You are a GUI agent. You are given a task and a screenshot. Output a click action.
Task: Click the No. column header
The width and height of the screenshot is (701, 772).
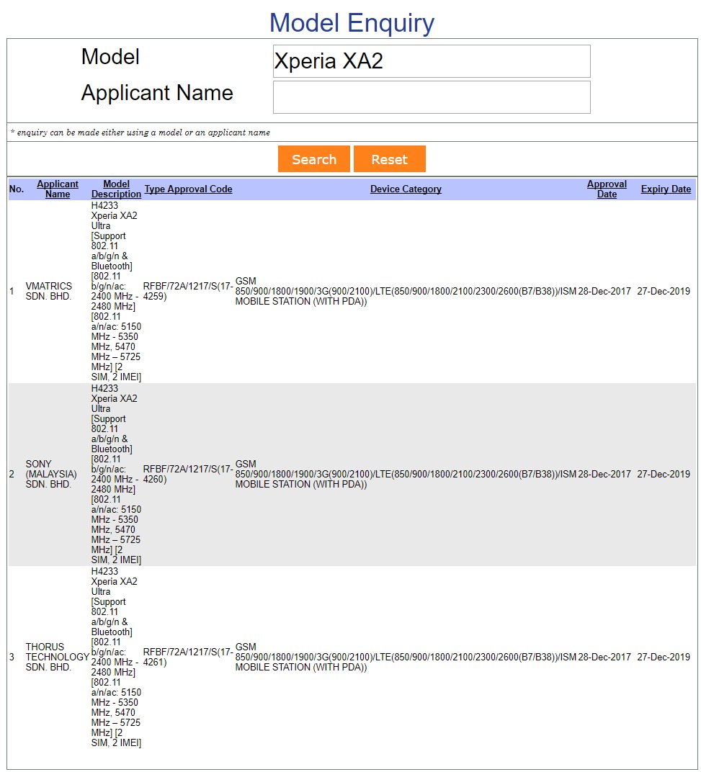(x=16, y=189)
